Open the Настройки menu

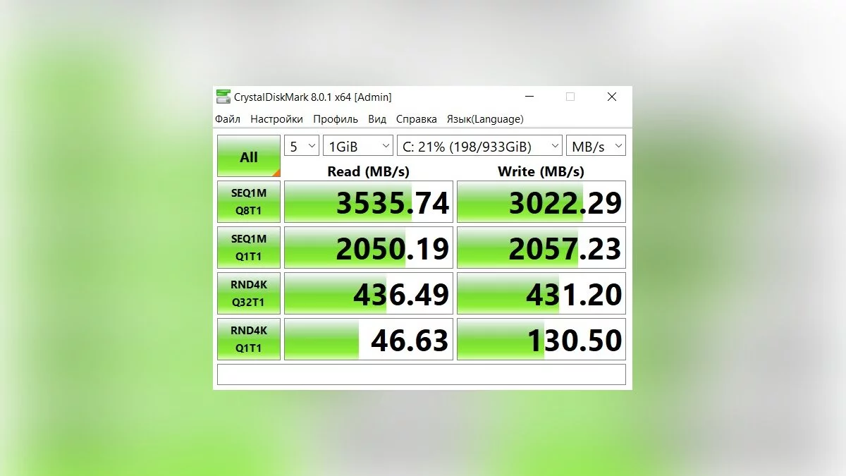pos(276,119)
